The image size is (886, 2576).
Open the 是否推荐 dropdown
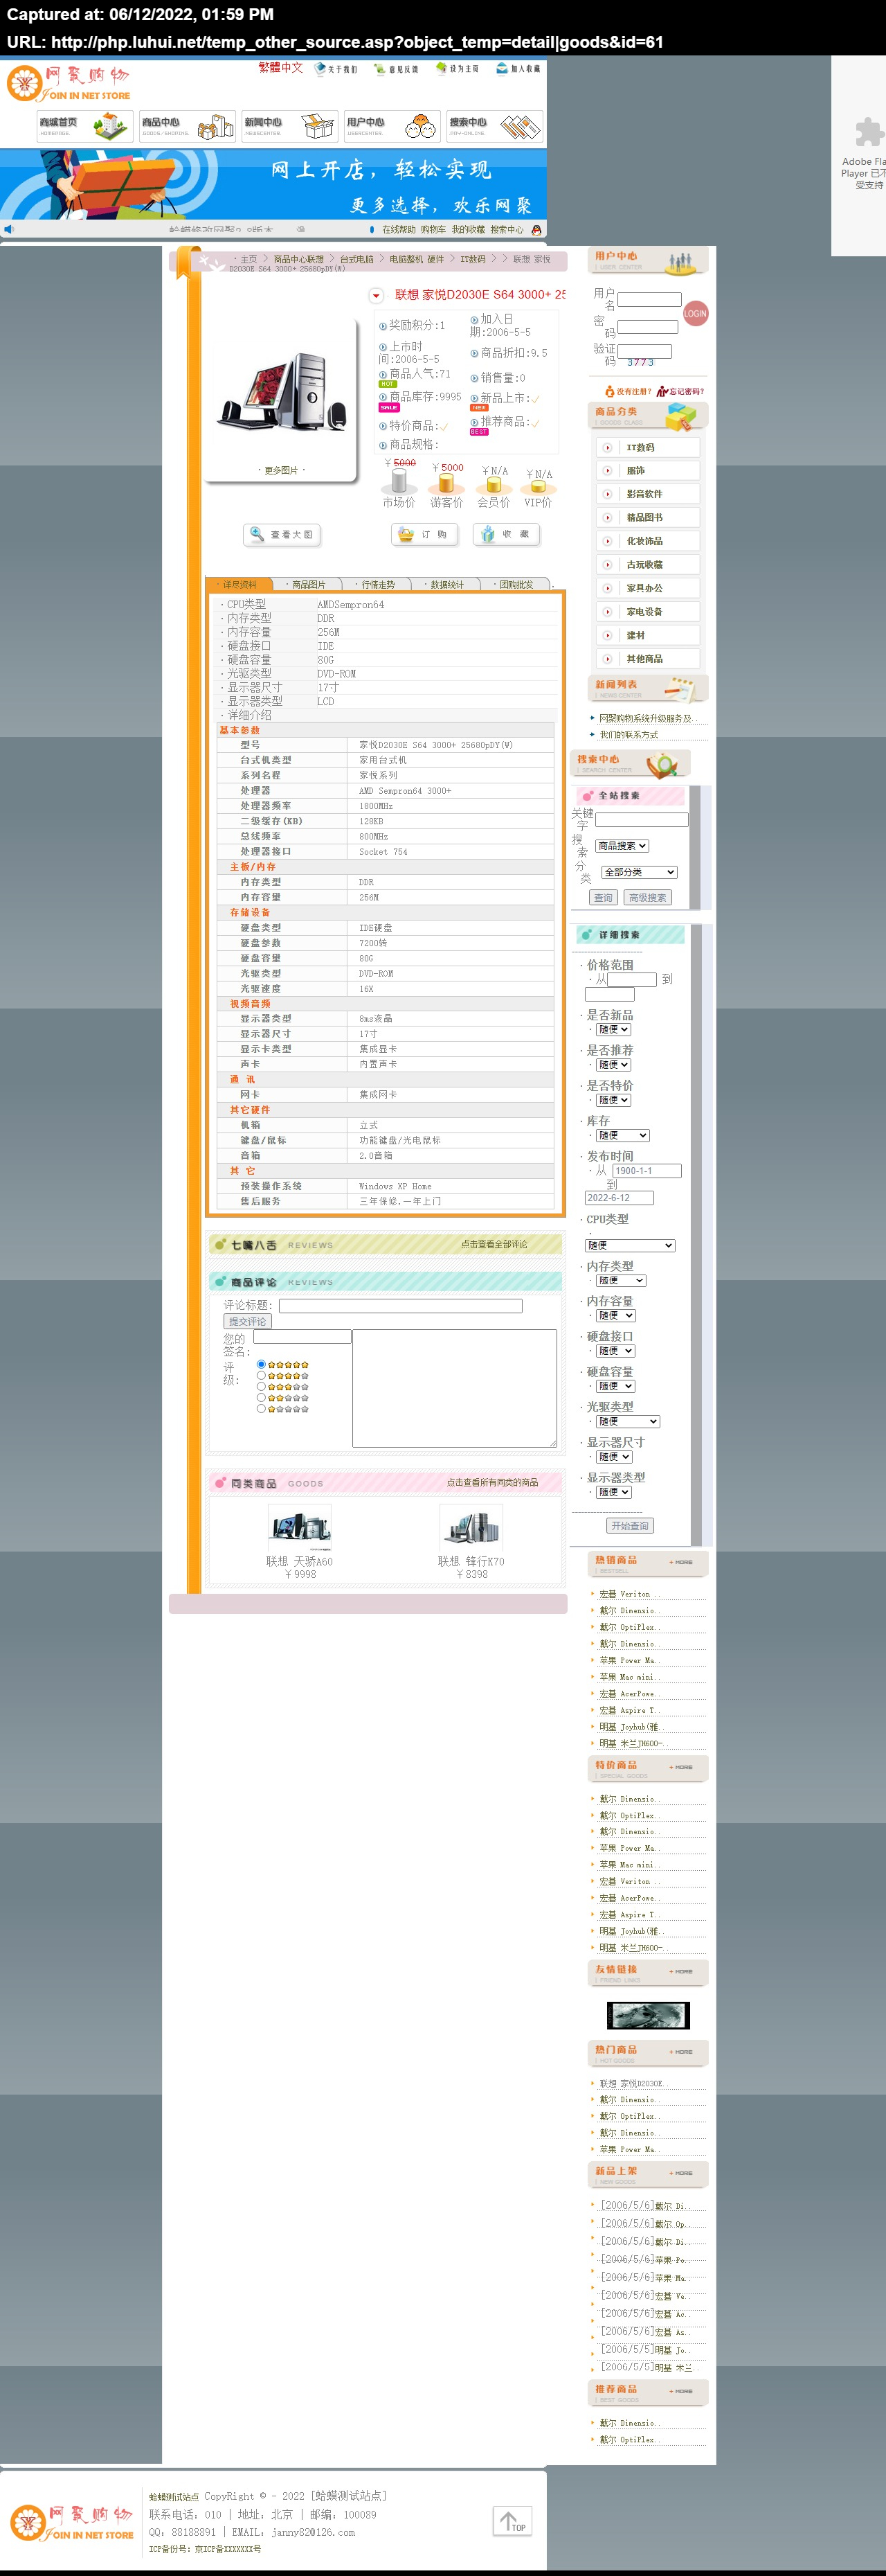(613, 1064)
